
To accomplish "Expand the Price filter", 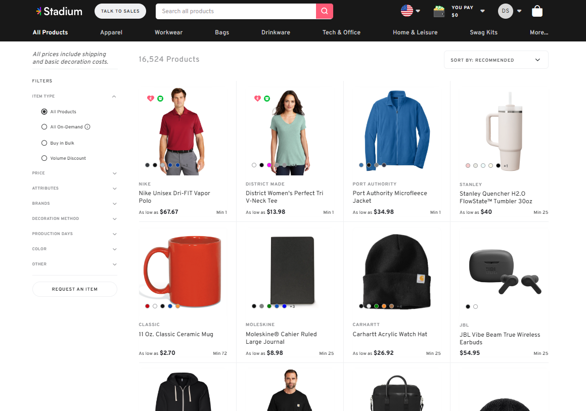I will (115, 173).
